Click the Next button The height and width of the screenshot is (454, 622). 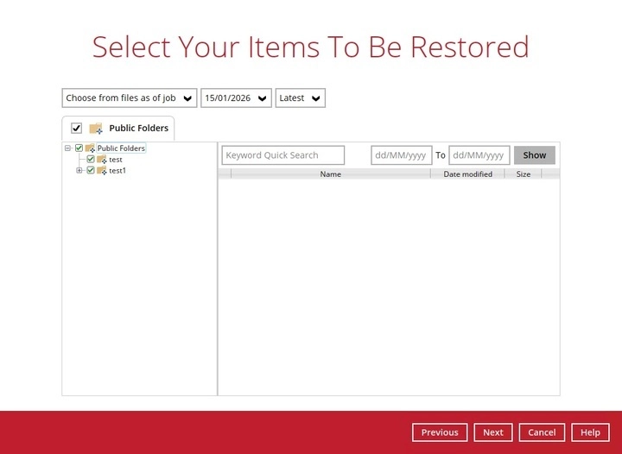point(493,432)
